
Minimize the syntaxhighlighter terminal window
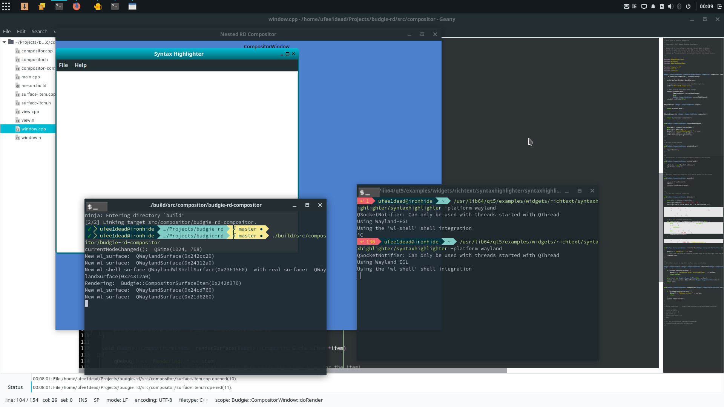(x=567, y=191)
